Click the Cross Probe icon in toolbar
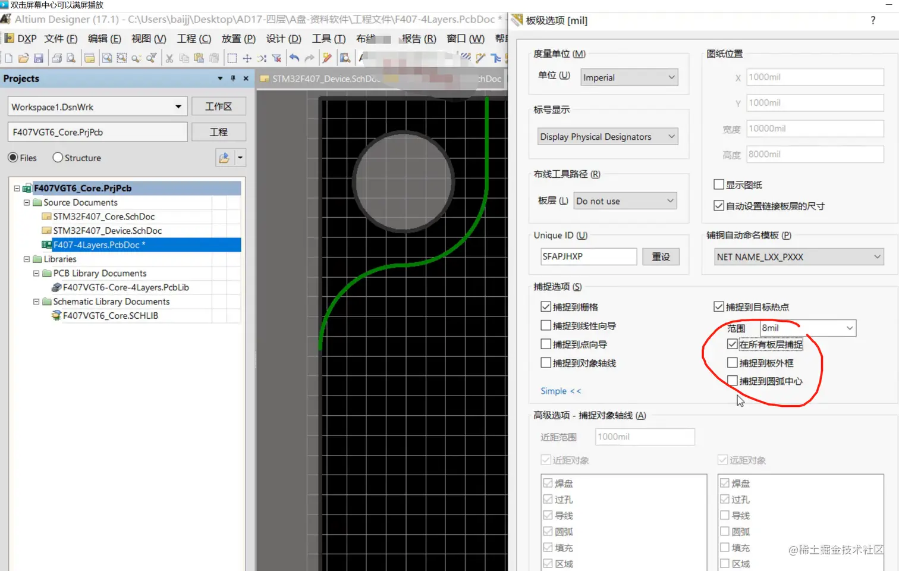Screen dimensions: 899x571 pos(327,58)
